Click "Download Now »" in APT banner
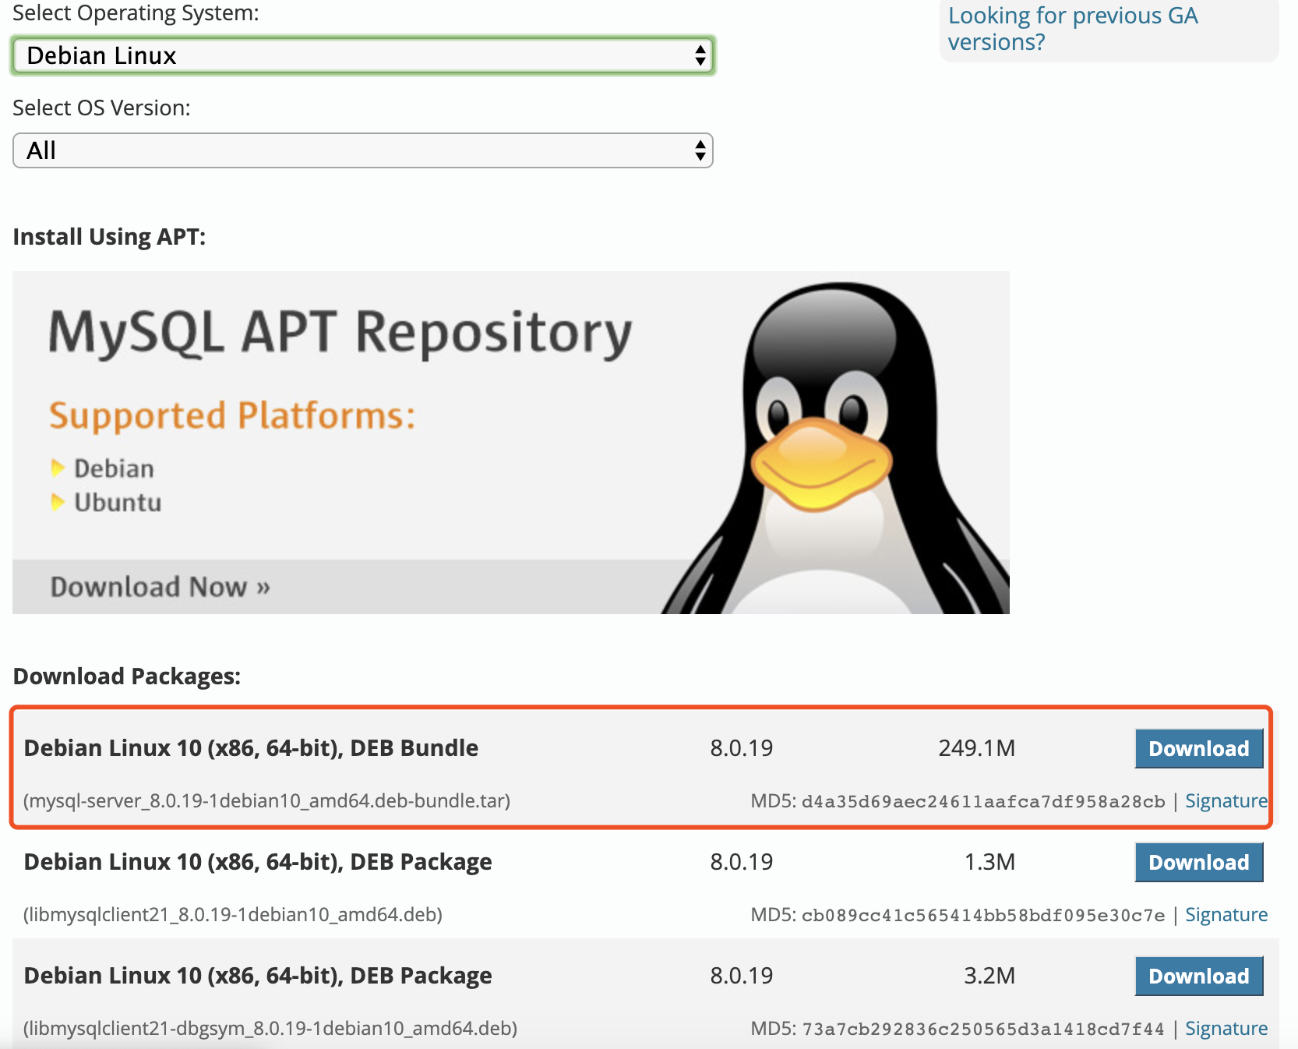This screenshot has width=1298, height=1049. 160,586
